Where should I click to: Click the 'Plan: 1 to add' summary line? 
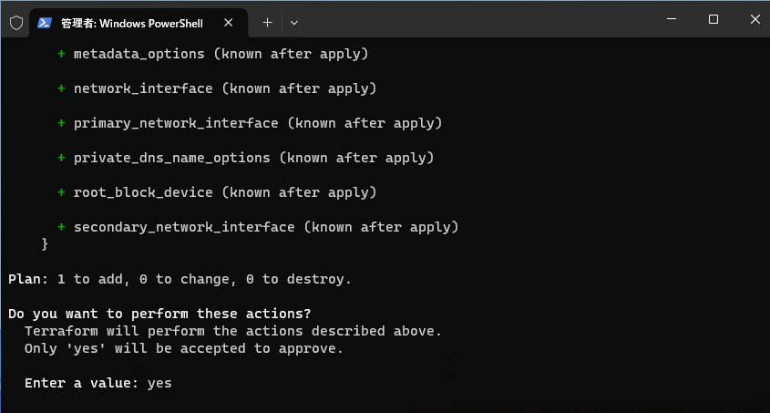pos(180,279)
